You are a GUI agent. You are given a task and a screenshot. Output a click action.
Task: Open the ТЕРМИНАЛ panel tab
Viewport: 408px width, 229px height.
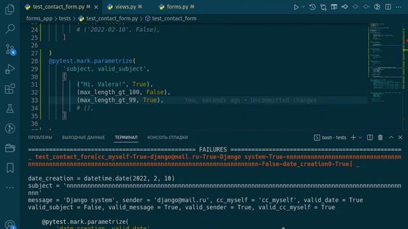coord(126,137)
